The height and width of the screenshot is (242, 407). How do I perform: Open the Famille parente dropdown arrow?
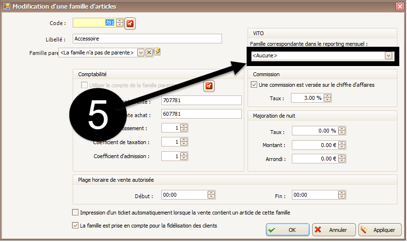point(141,53)
